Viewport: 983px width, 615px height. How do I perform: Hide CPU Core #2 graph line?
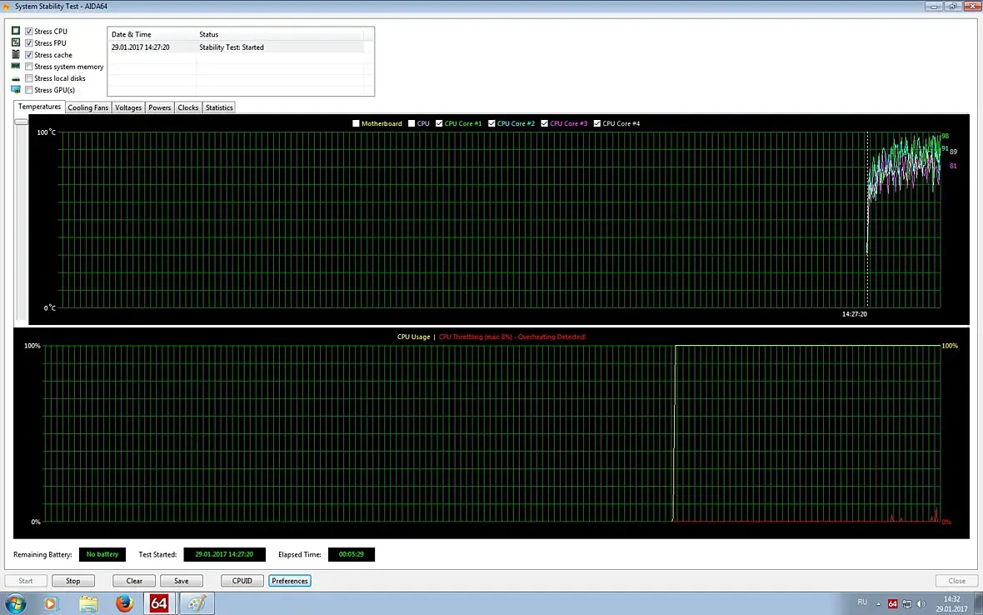491,123
